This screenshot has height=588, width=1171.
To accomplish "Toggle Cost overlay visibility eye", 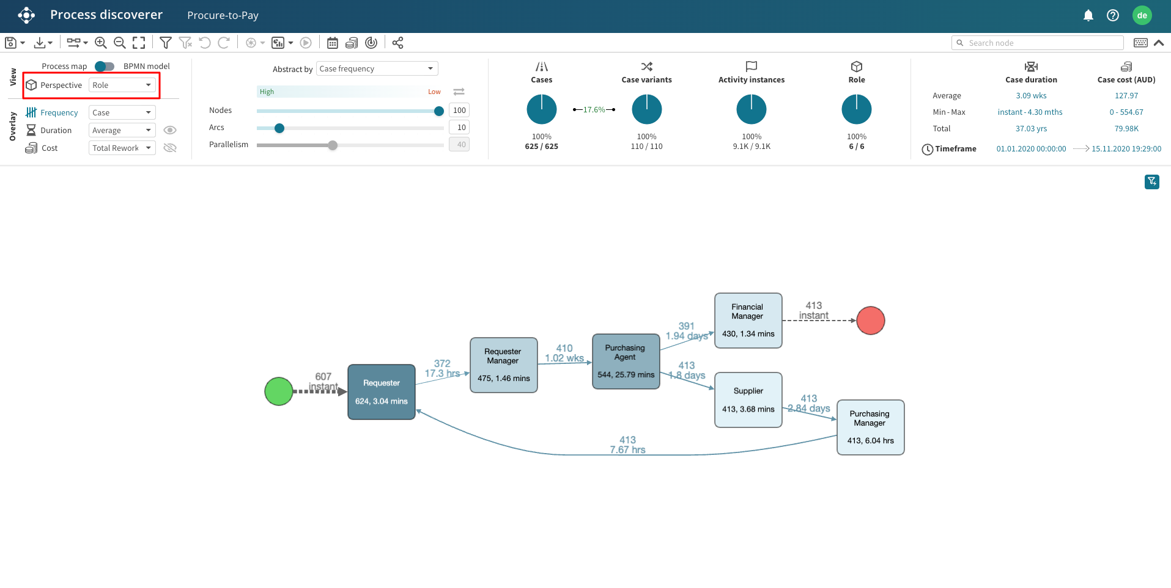I will tap(170, 148).
